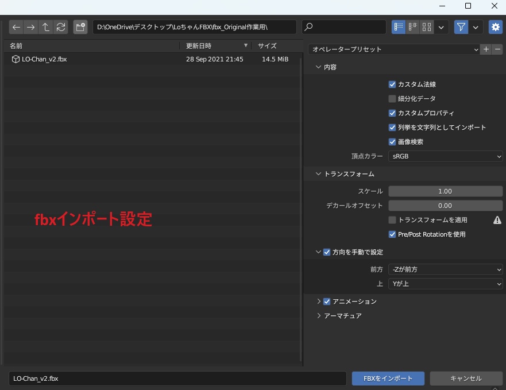The image size is (506, 390).
Task: Switch to thumbnail display mode
Action: 426,26
